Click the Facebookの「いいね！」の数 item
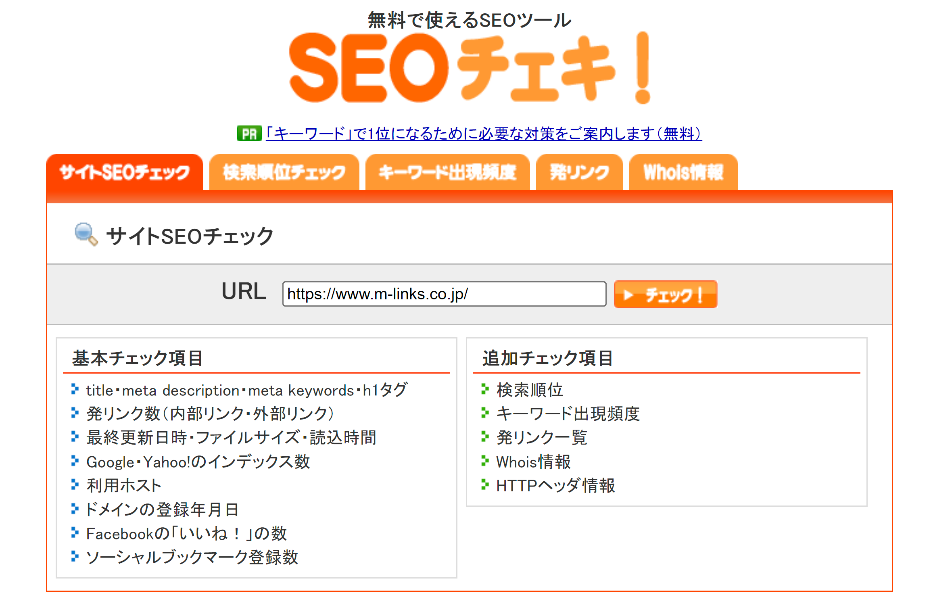The image size is (933, 612). 186,533
